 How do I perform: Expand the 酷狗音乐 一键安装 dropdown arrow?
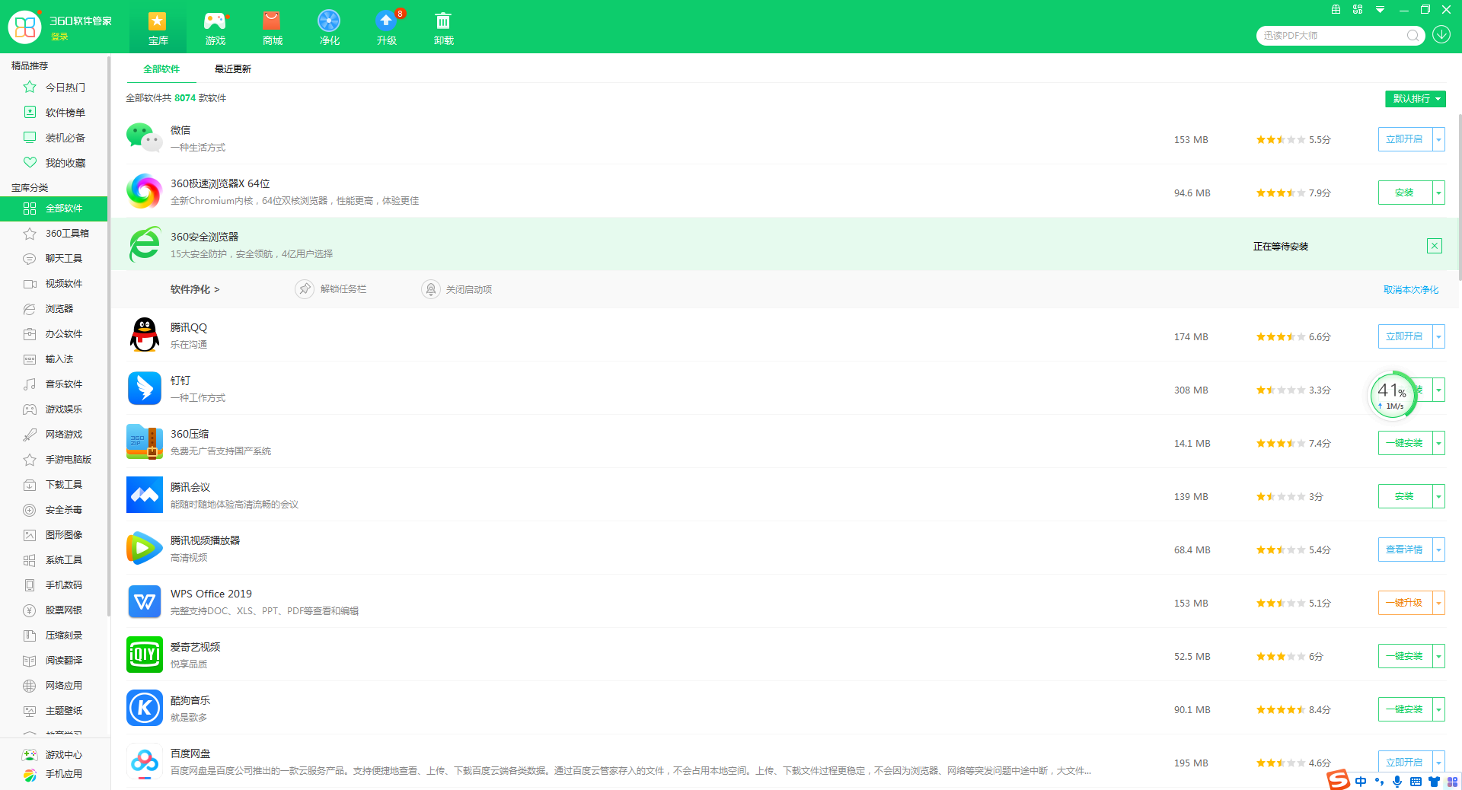(1438, 709)
